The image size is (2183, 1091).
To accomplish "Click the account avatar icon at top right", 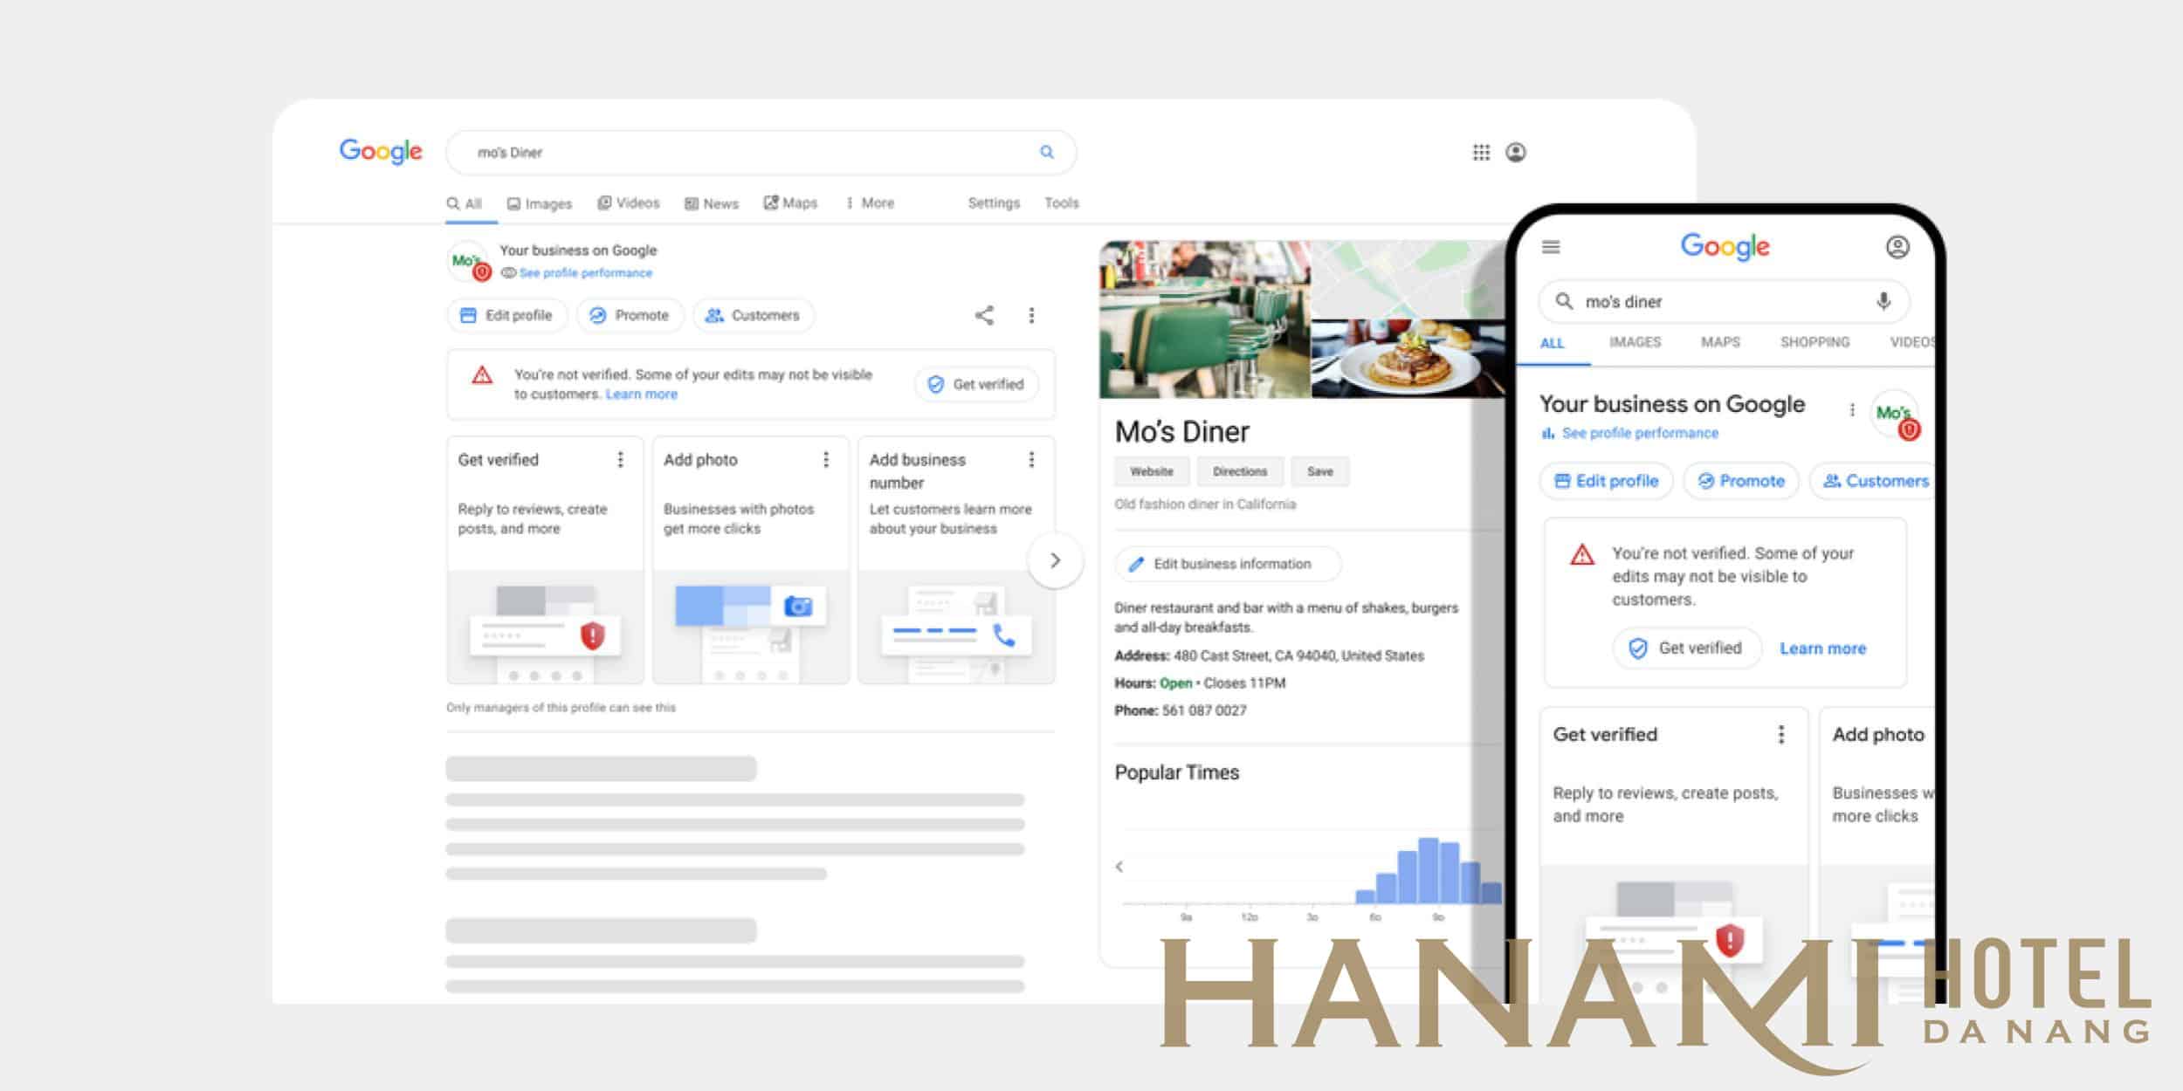I will [x=1517, y=152].
